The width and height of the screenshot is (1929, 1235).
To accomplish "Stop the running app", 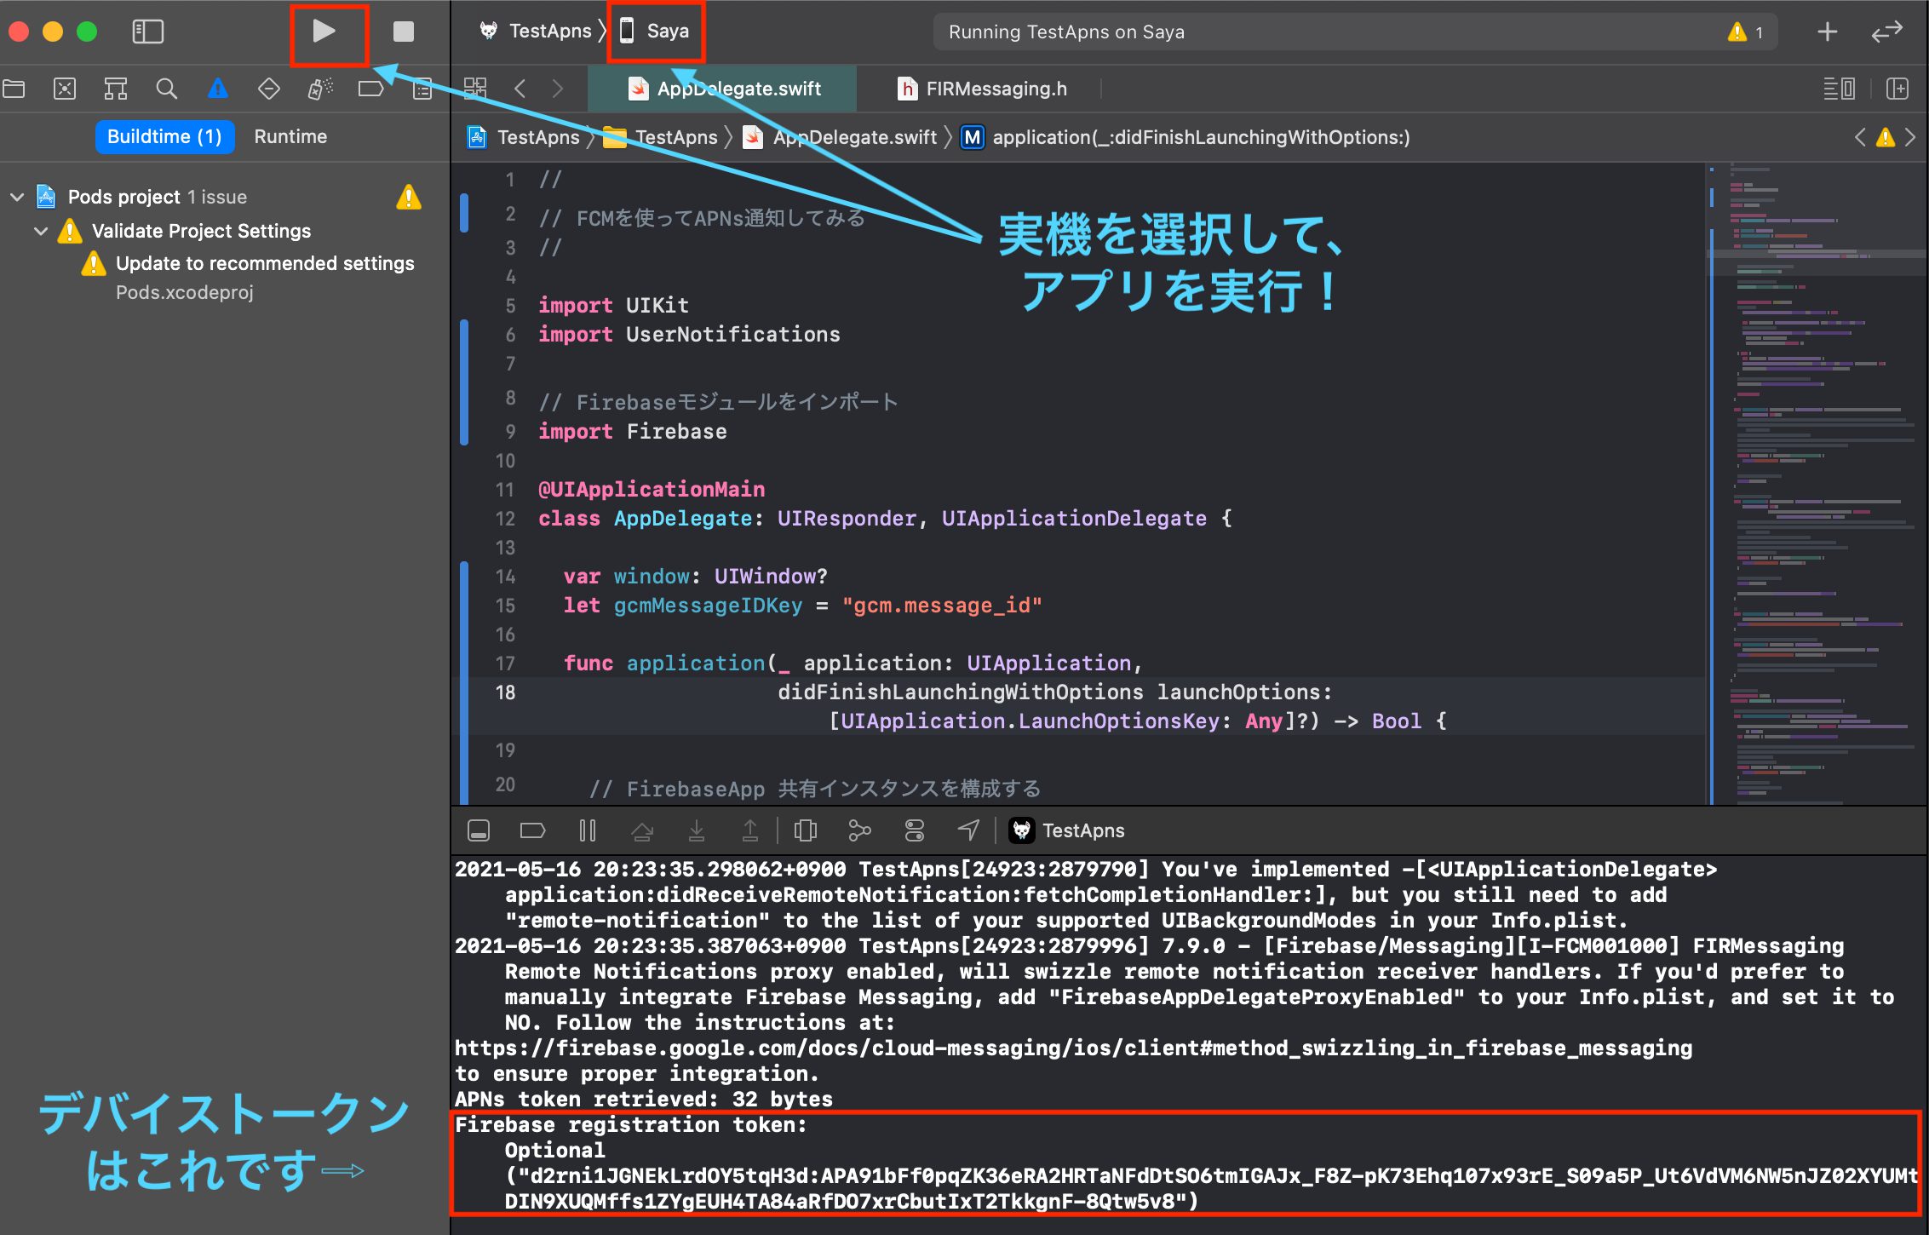I will pos(403,32).
